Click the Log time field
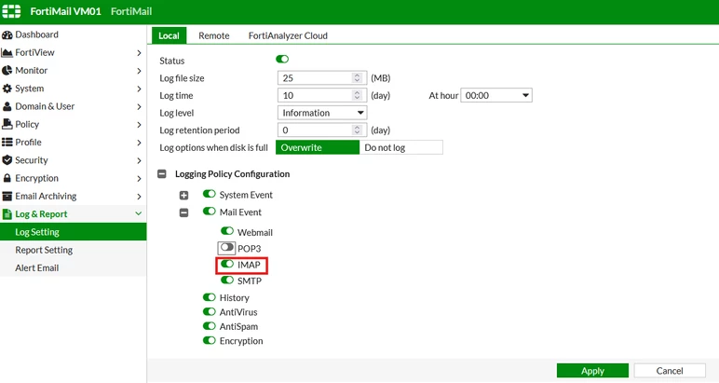The height and width of the screenshot is (383, 719). (322, 95)
